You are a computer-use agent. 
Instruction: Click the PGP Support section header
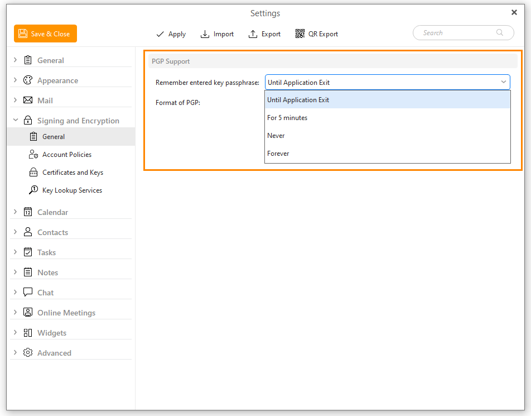click(x=333, y=61)
